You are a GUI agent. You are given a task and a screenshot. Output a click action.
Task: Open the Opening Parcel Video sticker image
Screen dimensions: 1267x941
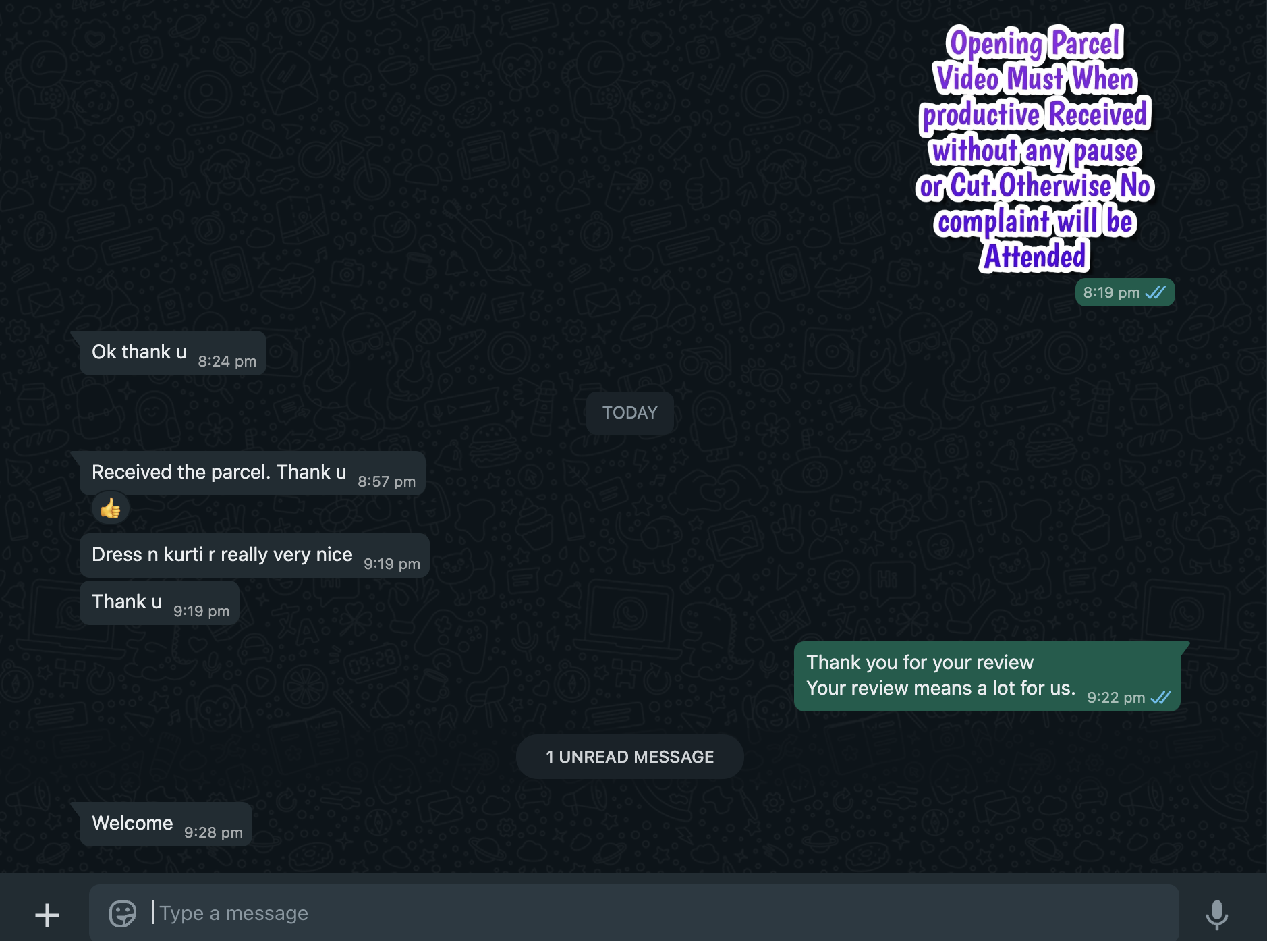pos(1035,149)
